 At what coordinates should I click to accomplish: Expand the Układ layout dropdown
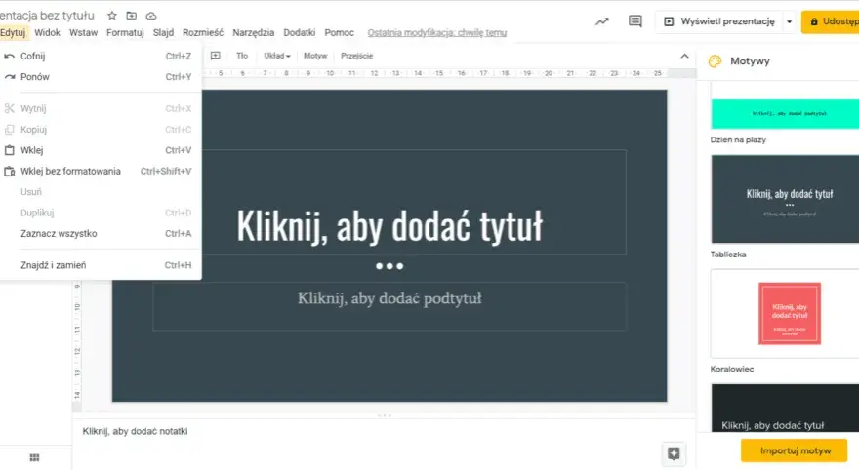tap(276, 56)
